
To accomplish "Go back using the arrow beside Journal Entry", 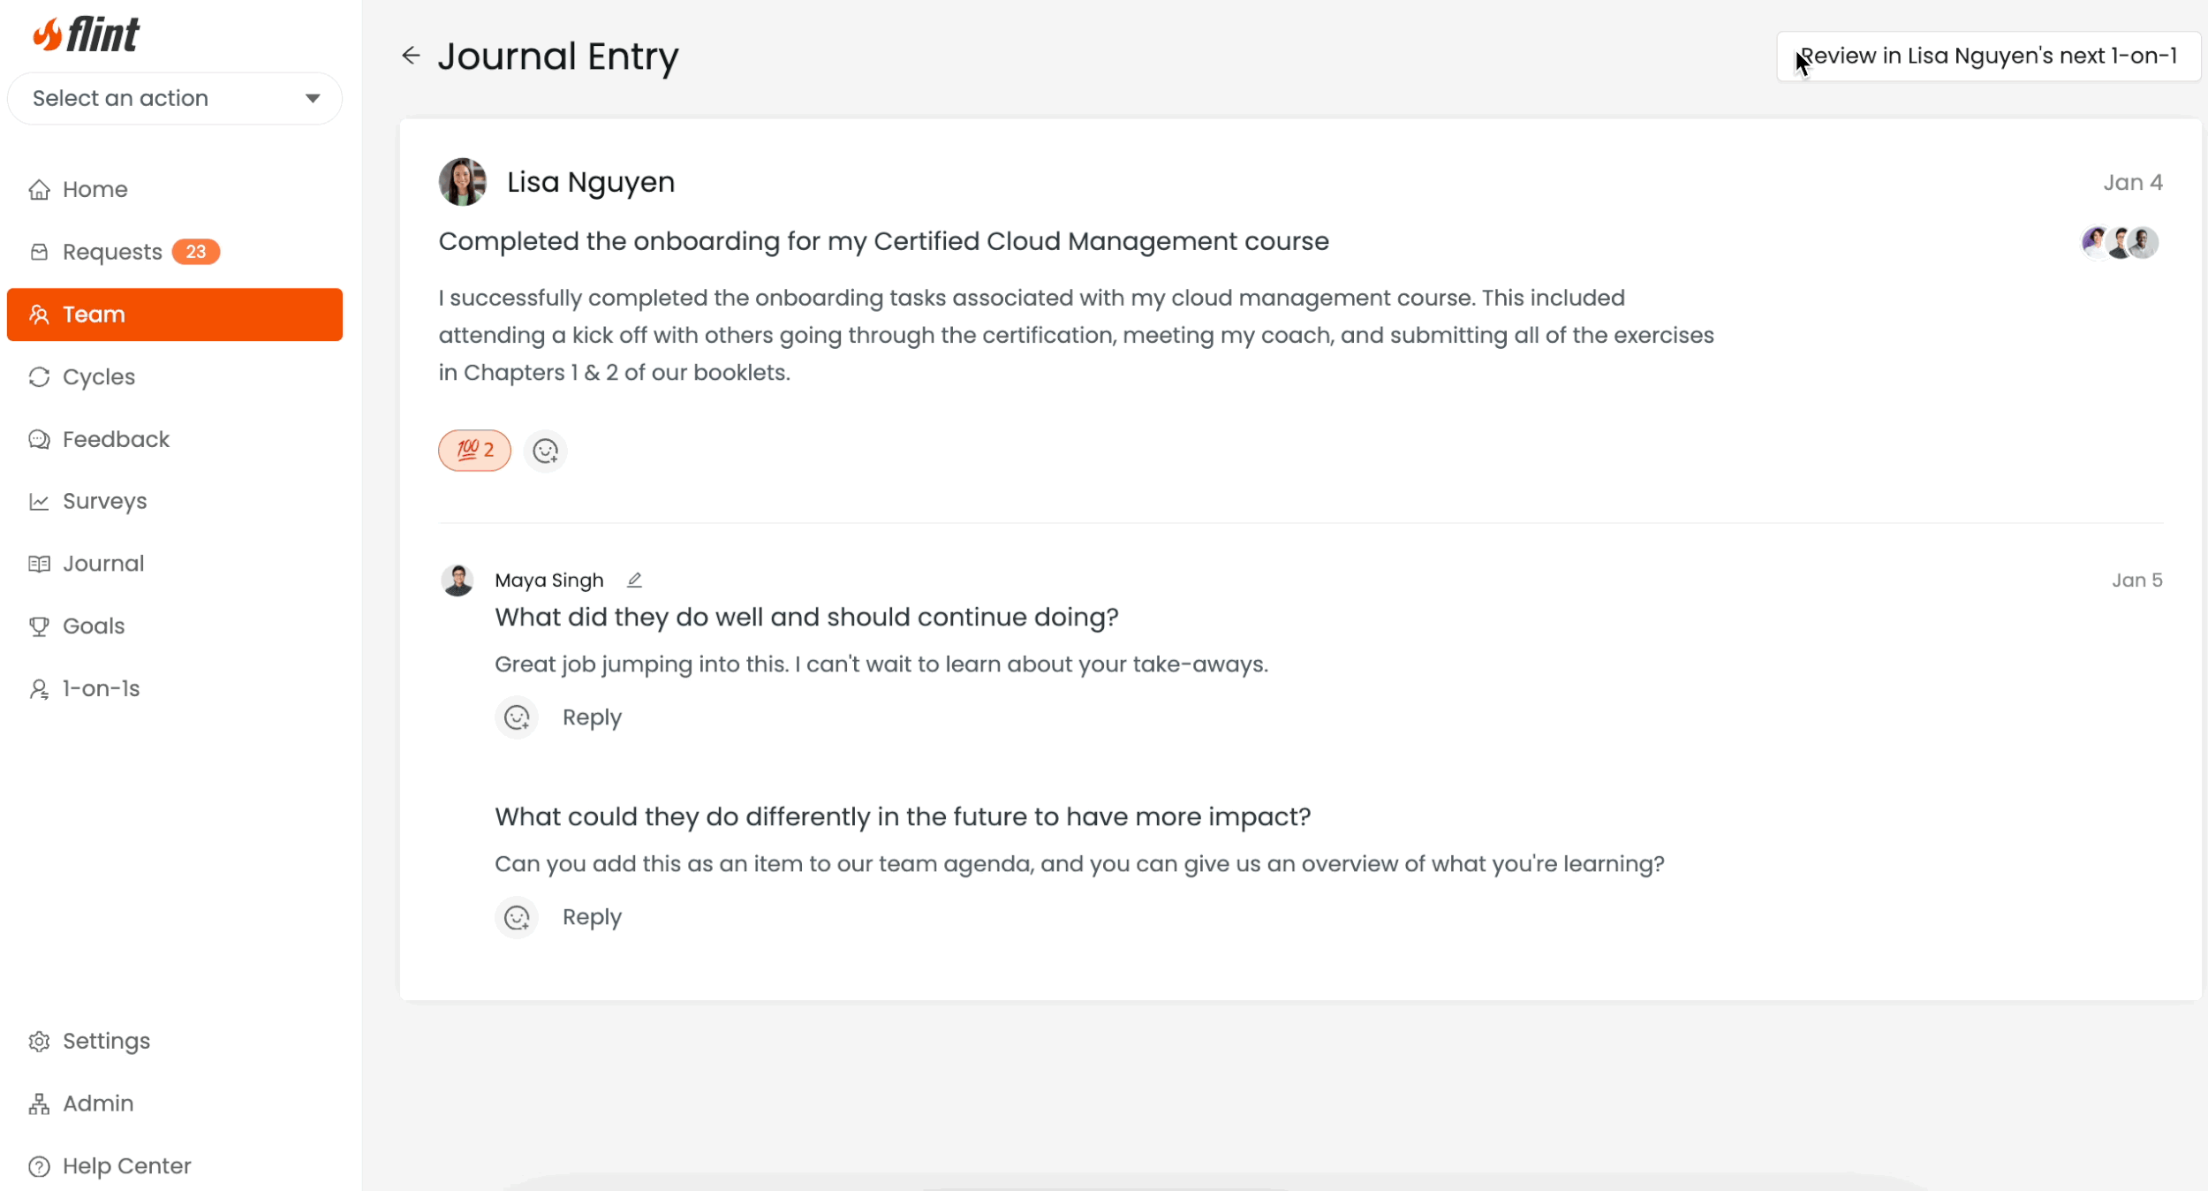I will tap(411, 56).
